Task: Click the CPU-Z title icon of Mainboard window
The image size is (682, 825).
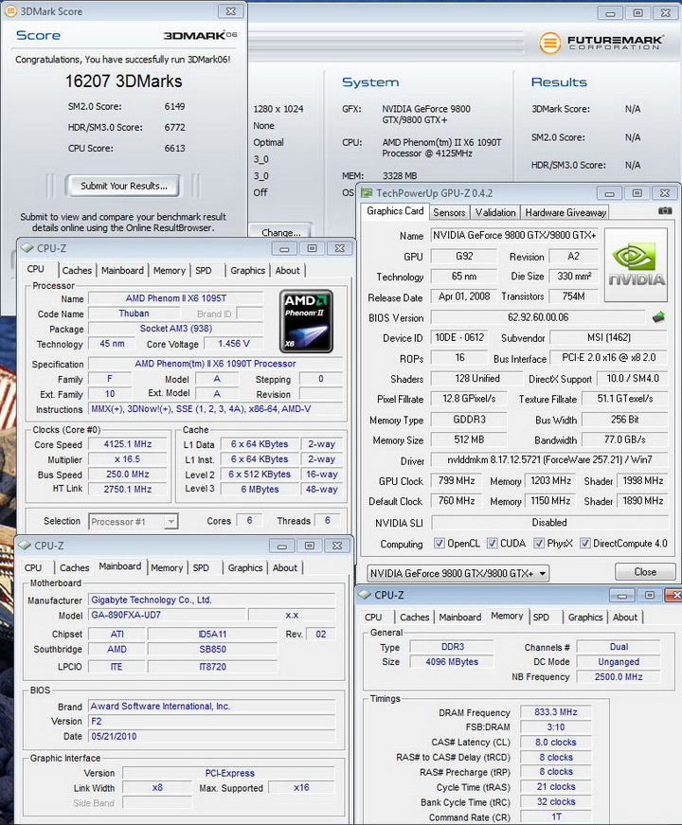Action: pos(25,546)
